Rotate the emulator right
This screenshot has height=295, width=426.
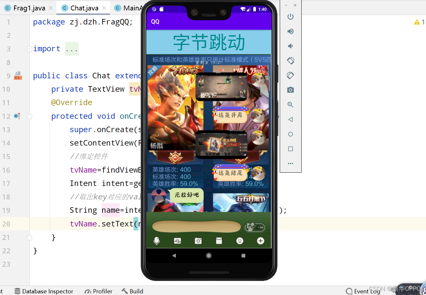[291, 75]
